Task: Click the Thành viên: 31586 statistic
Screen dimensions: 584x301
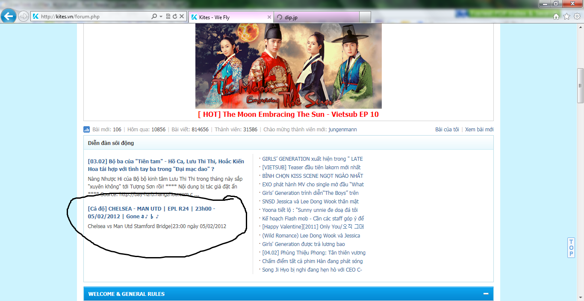Action: click(x=236, y=130)
